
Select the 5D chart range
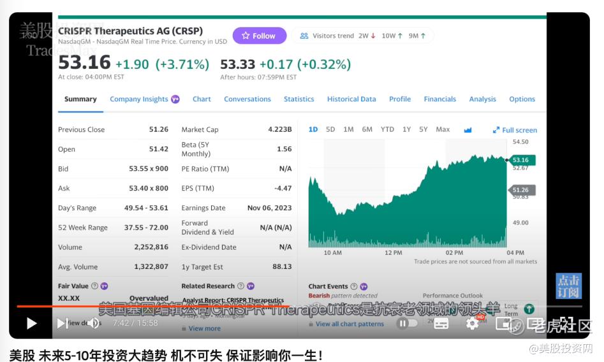(330, 129)
